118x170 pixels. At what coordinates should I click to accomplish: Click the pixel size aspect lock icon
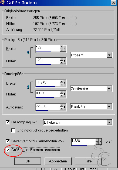[28, 53]
